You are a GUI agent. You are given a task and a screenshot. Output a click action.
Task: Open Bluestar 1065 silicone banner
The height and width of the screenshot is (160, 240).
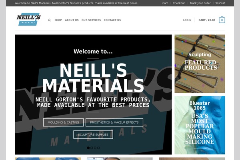tap(200, 125)
